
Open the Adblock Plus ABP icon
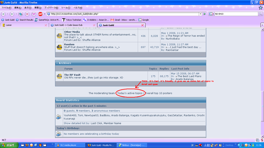40,14
